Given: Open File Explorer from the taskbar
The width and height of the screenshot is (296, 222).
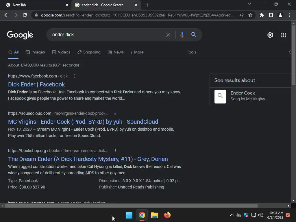Looking at the screenshot, I should pyautogui.click(x=155, y=215).
